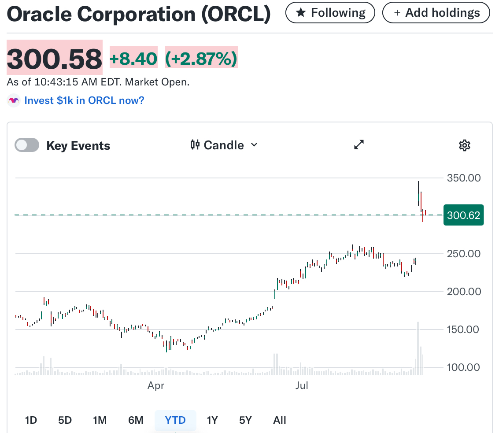Click the 350.00 axis label

point(464,178)
